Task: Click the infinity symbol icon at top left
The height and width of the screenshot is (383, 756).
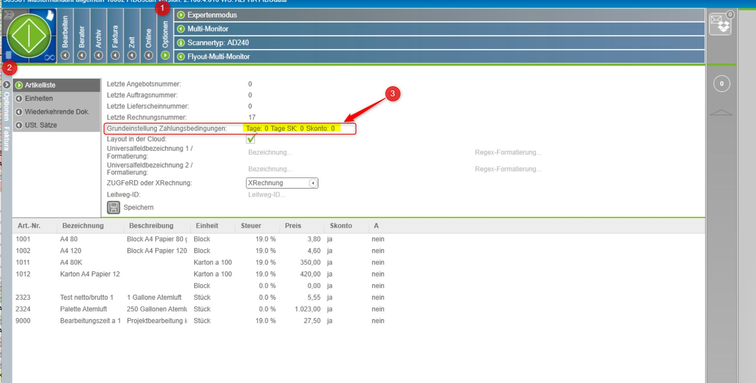Action: [x=49, y=57]
